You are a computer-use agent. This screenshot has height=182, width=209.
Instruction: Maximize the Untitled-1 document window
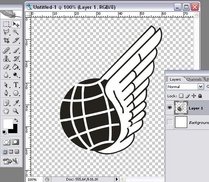tap(186, 7)
